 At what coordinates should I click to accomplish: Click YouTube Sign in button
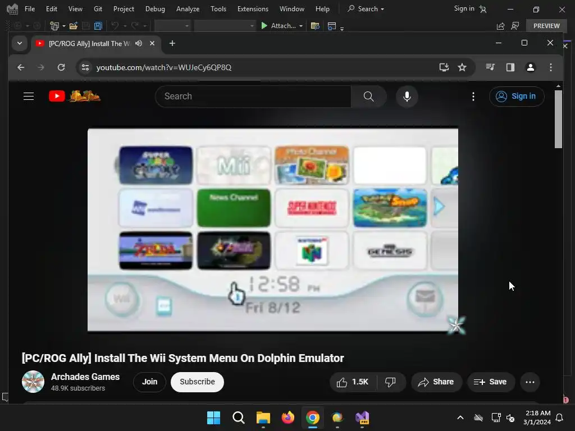517,97
